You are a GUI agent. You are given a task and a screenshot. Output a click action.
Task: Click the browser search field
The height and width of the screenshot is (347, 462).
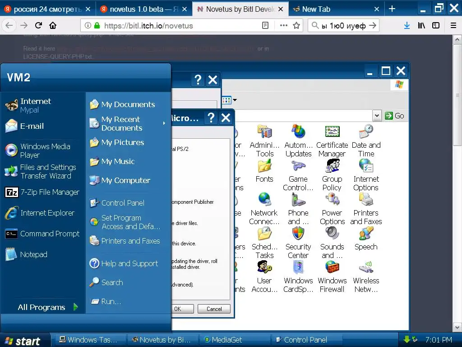343,26
